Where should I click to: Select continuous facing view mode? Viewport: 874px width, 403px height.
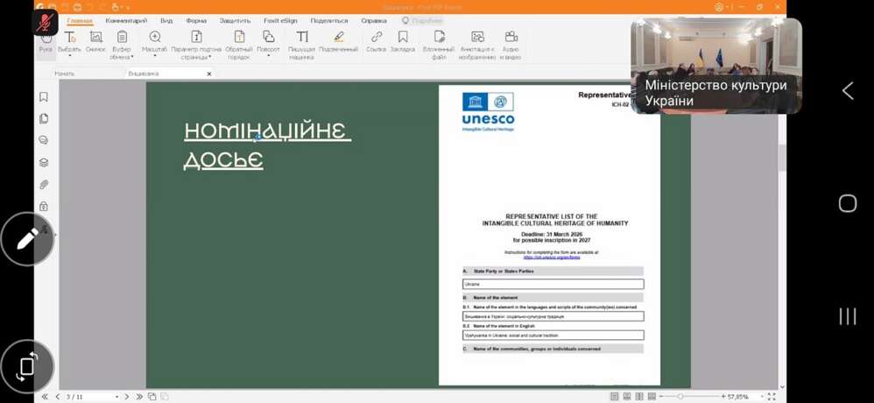(x=652, y=396)
